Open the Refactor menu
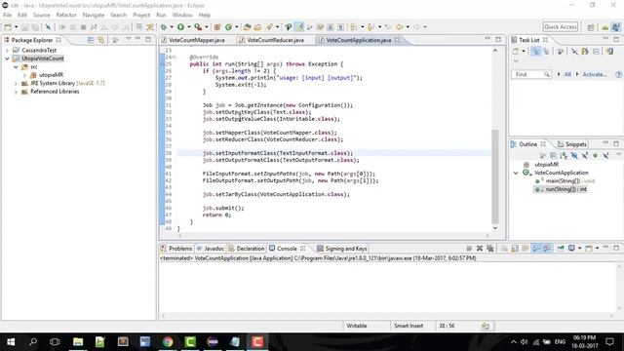This screenshot has height=351, width=624. (66, 16)
